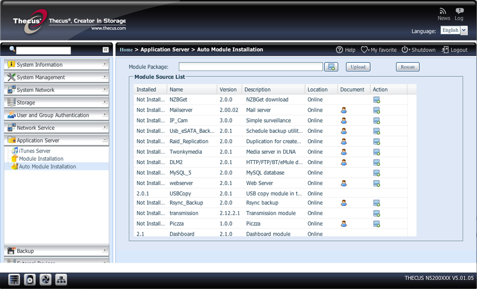Screen dimensions: 477x289
Task: Open the DLM2 document icon
Action: [x=344, y=163]
